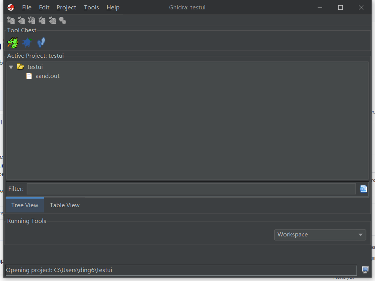Open the Tools menu

(91, 7)
